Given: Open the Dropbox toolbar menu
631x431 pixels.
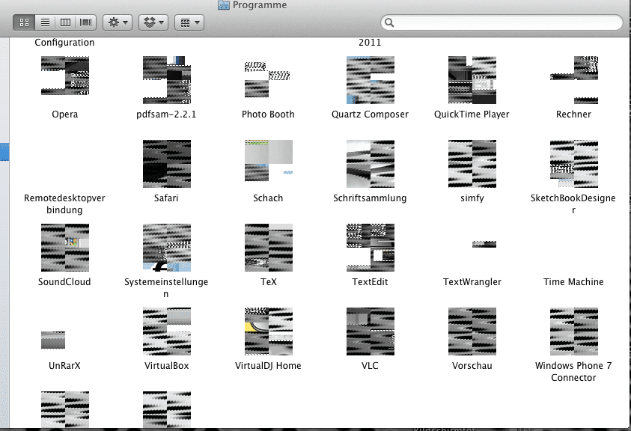Looking at the screenshot, I should (x=153, y=22).
